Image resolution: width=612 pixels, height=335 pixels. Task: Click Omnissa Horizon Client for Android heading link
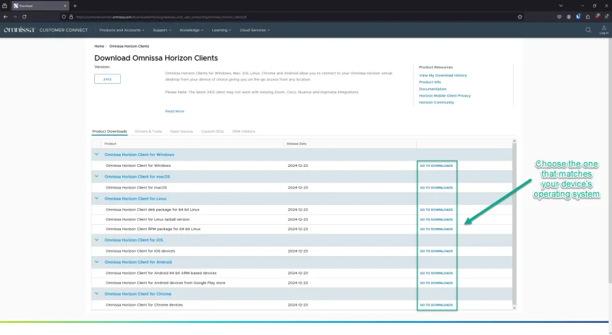[138, 262]
